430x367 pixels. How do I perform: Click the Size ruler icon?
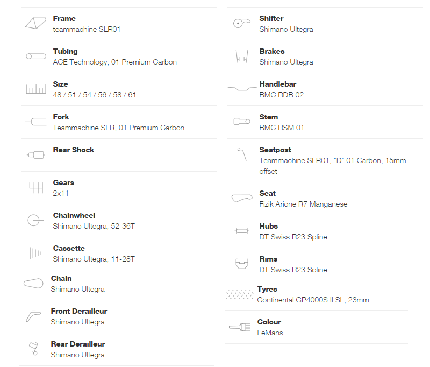(x=36, y=89)
